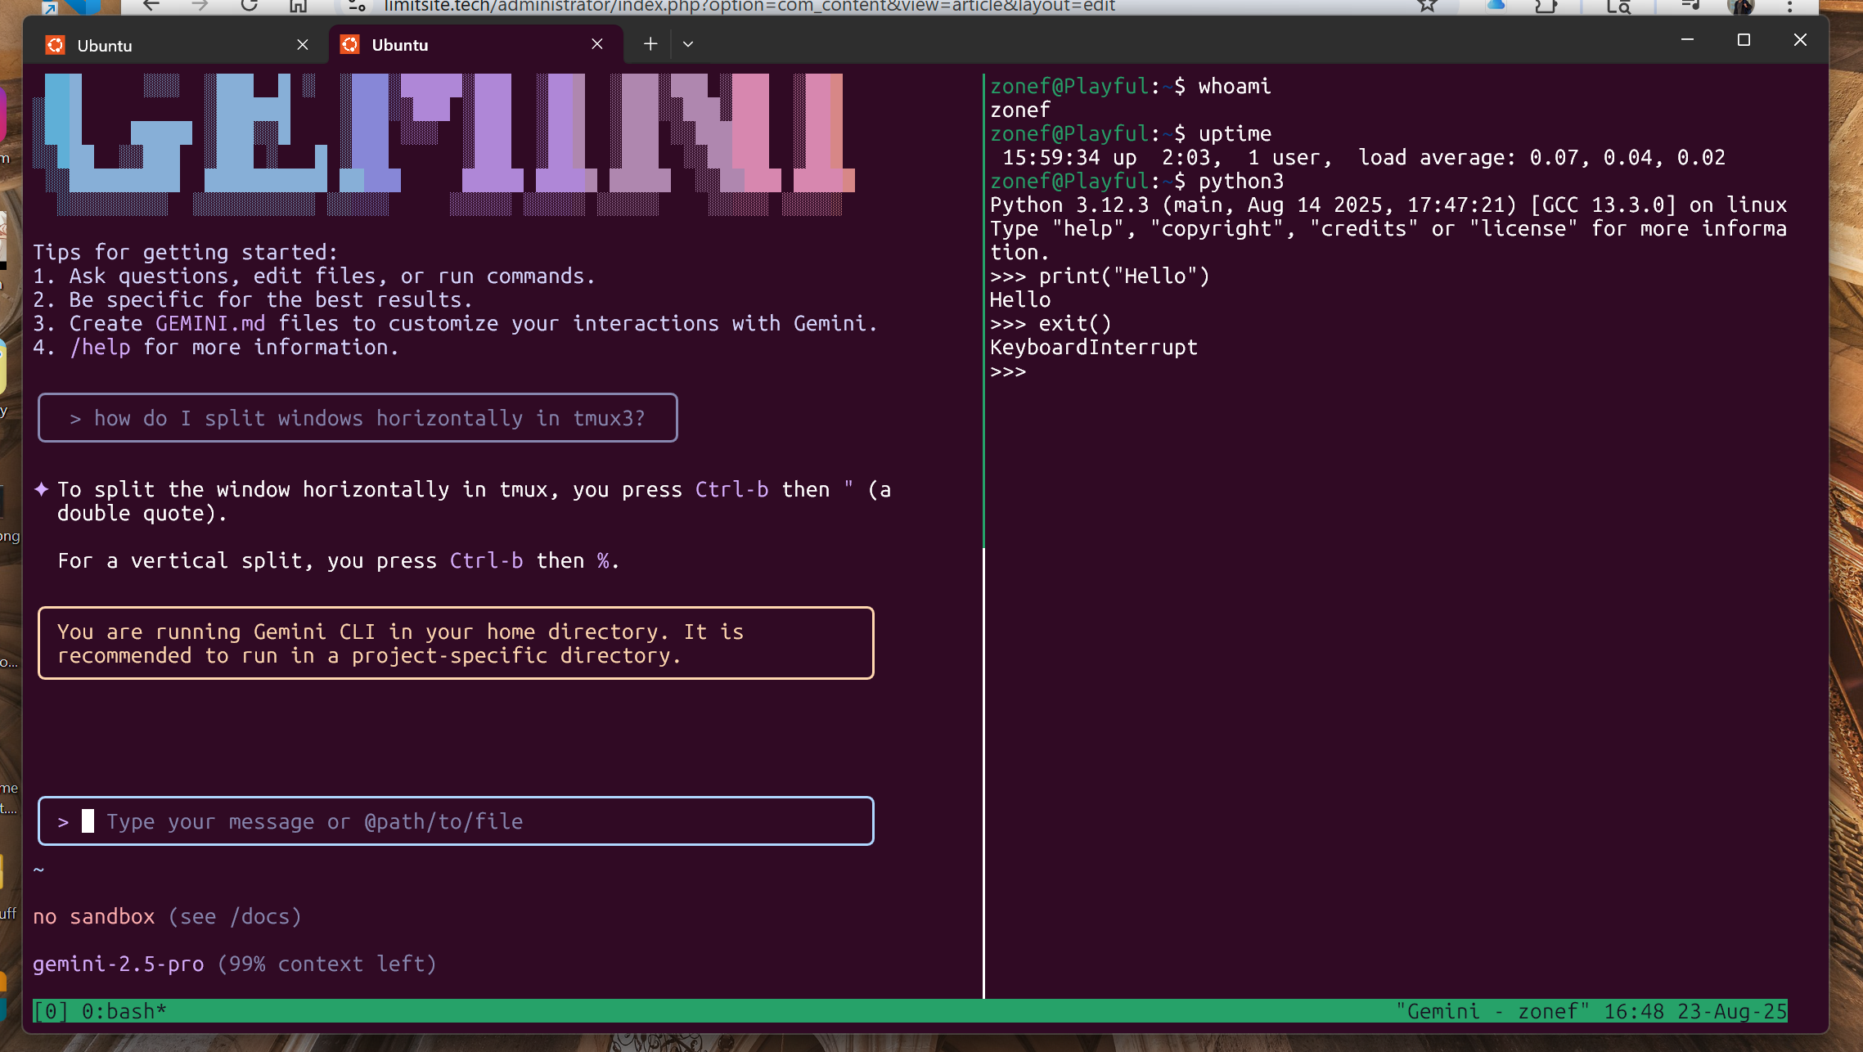Click the Python prompt in the right pane
Screen dimensions: 1863x1052
coord(1008,372)
